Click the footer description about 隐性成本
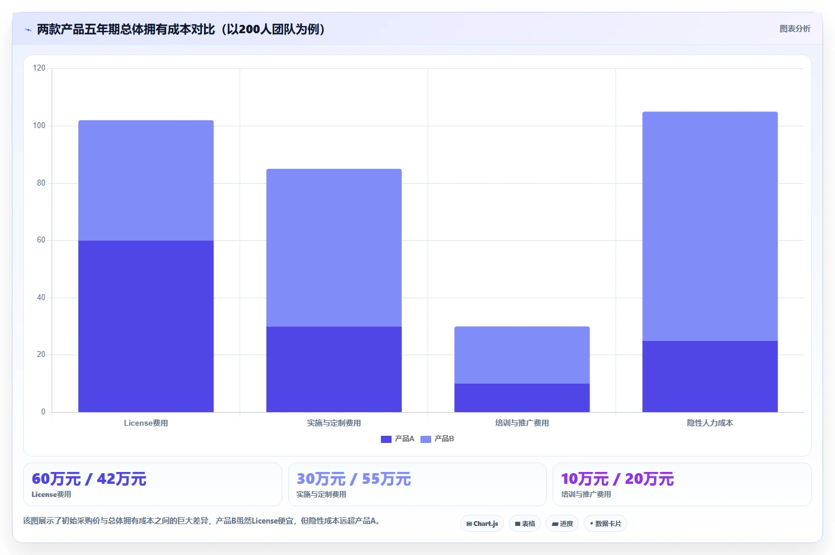The image size is (835, 555). point(202,521)
